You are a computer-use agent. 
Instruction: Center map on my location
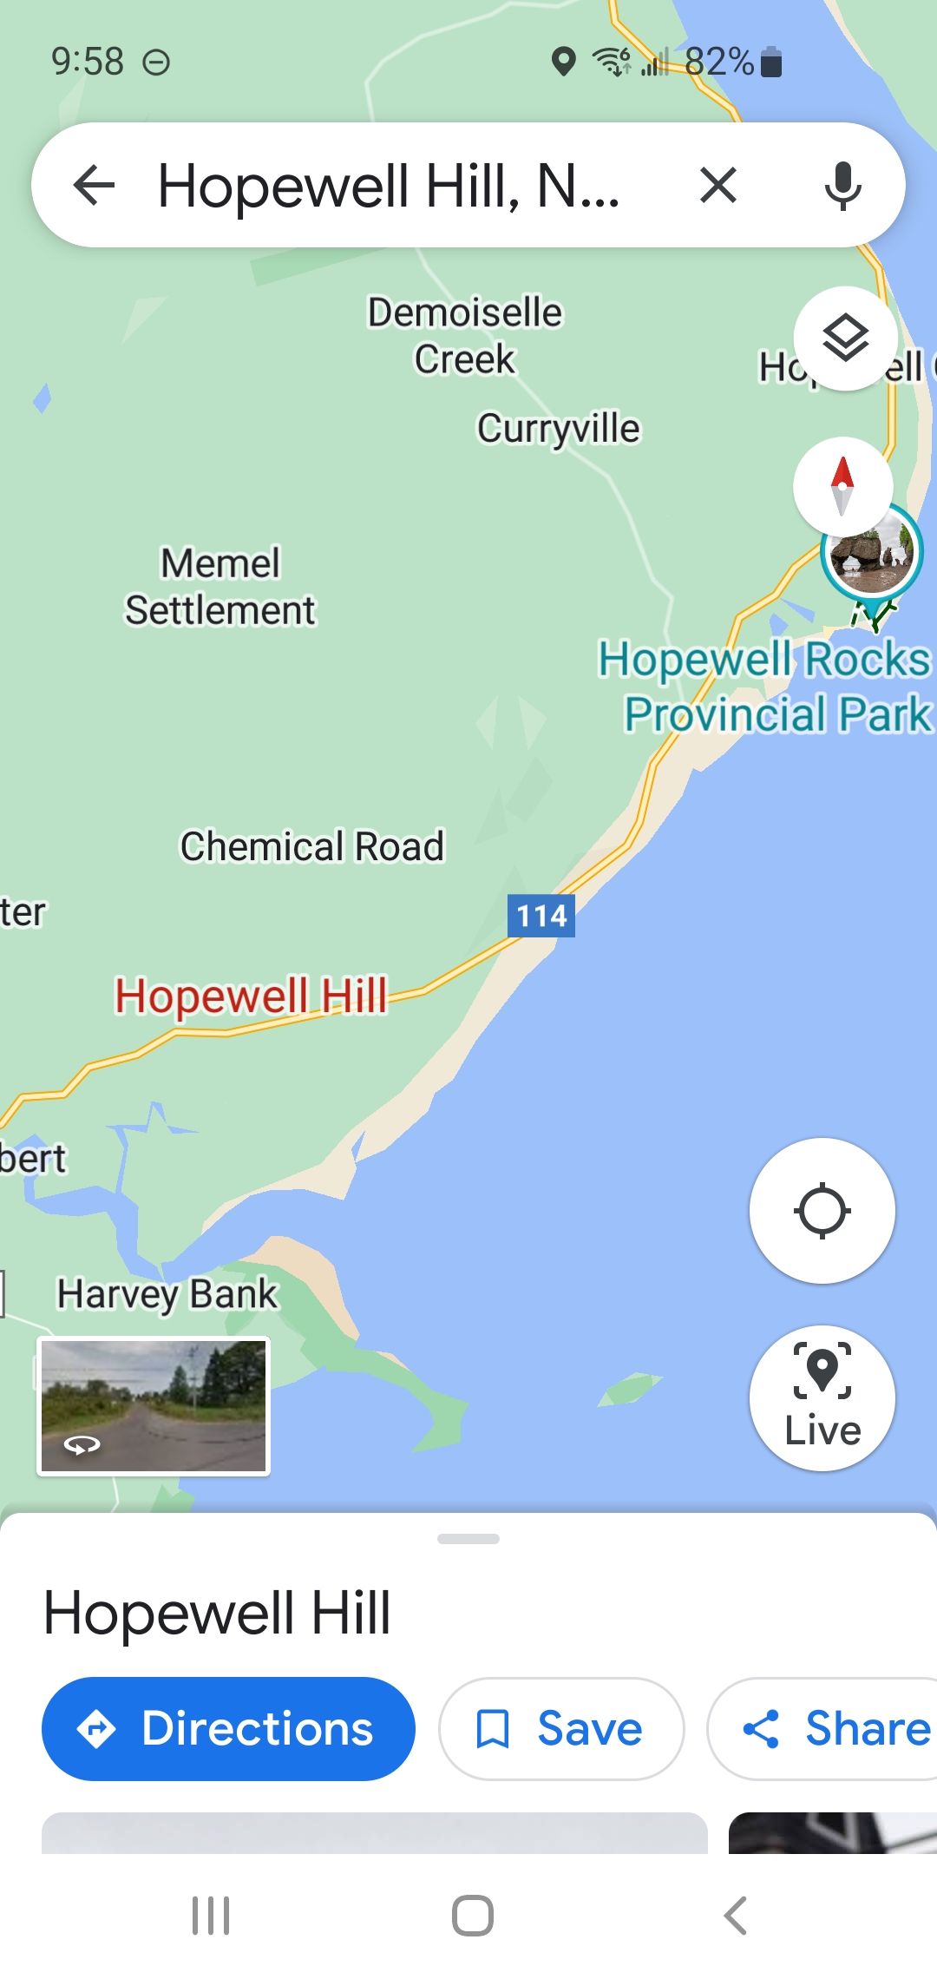point(822,1211)
